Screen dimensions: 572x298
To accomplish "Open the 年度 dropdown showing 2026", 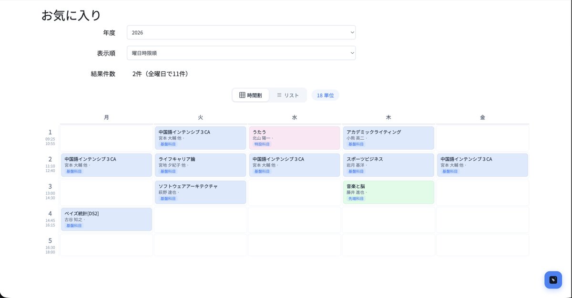I will pos(241,32).
